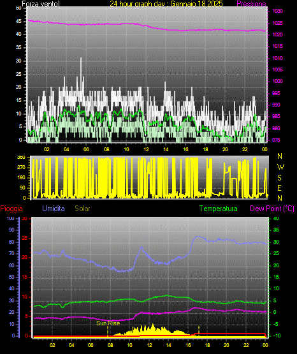
Task: Click the Solar legend label
Action: (x=82, y=209)
